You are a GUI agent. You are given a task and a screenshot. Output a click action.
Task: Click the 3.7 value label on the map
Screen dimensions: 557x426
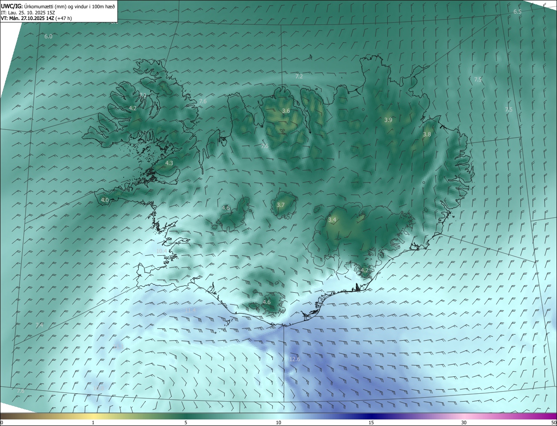click(281, 205)
